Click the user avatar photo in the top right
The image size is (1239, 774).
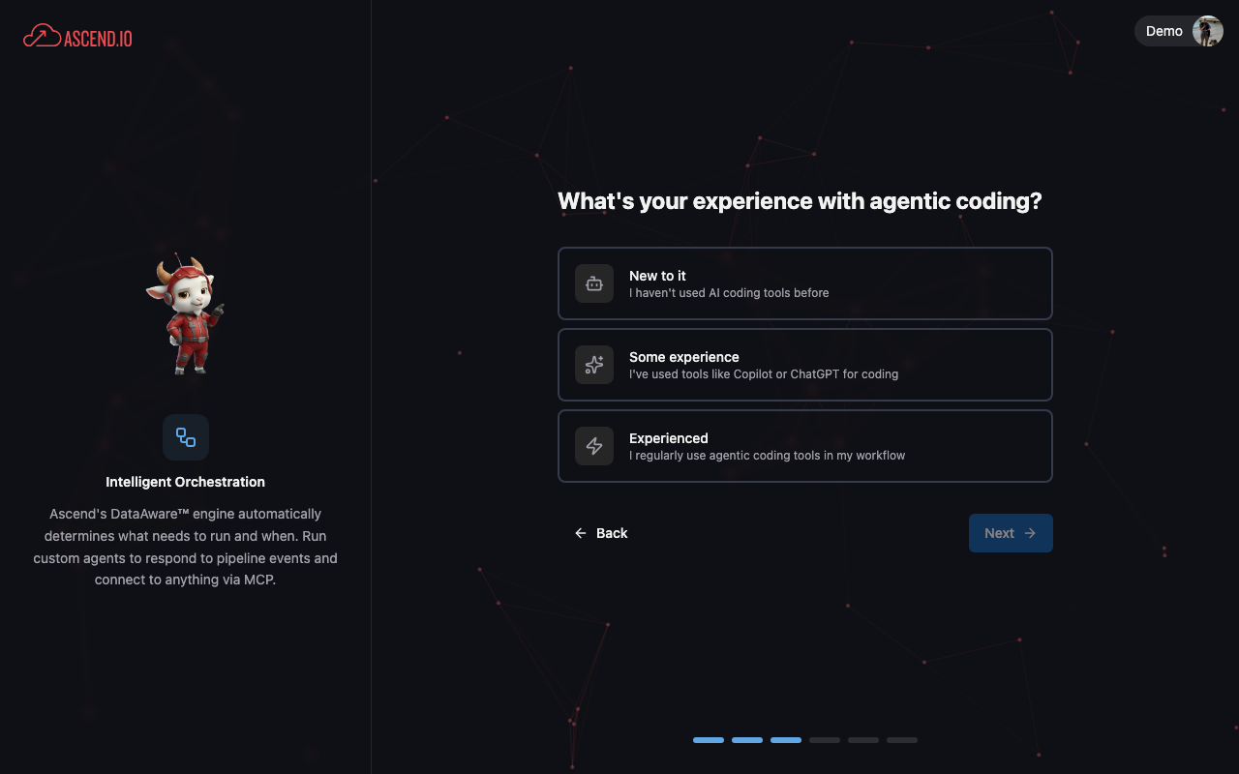coord(1207,30)
